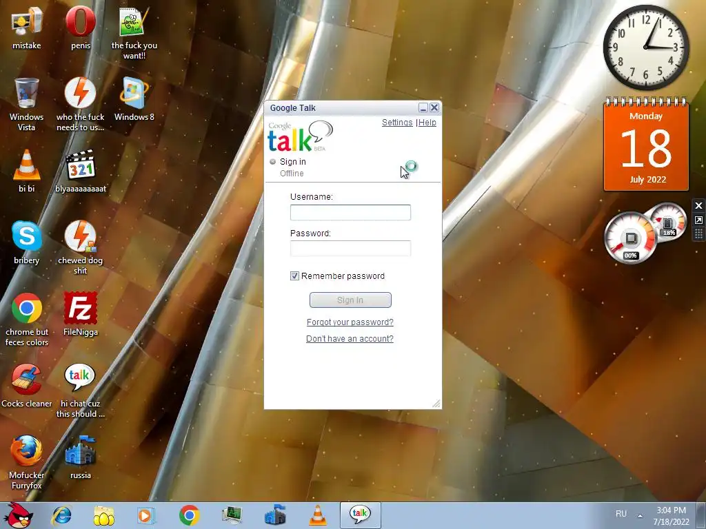Show hidden tray icons arrow
706x529 pixels.
pos(640,515)
